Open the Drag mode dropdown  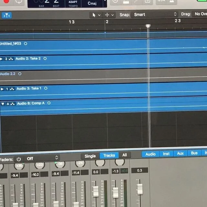(x=199, y=14)
